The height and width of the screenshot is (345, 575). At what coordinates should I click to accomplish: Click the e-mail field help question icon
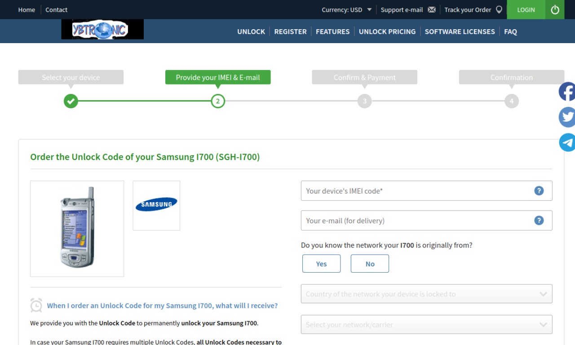(539, 220)
